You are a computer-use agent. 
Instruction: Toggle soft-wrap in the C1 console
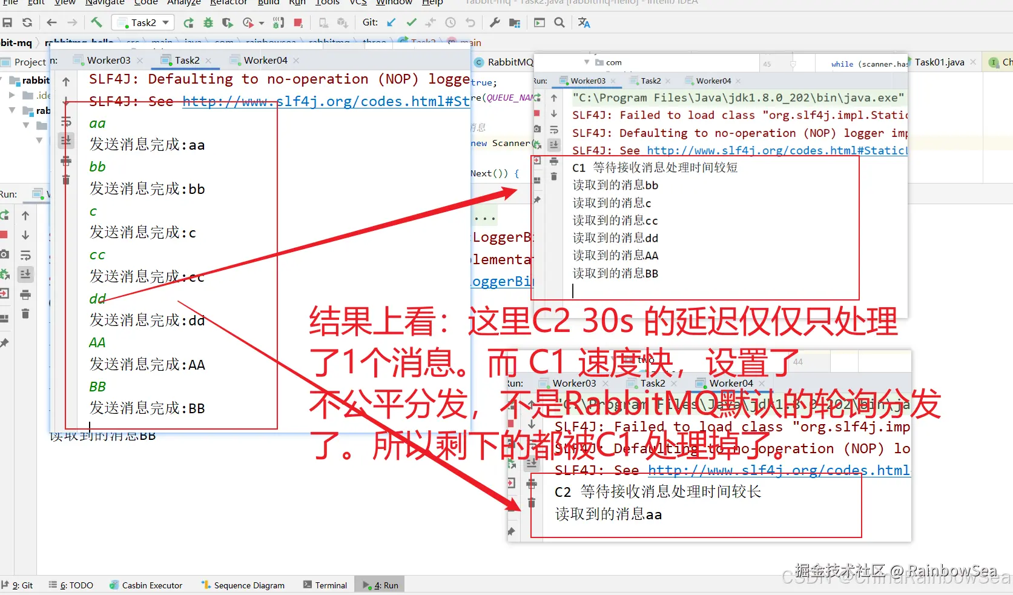point(553,130)
